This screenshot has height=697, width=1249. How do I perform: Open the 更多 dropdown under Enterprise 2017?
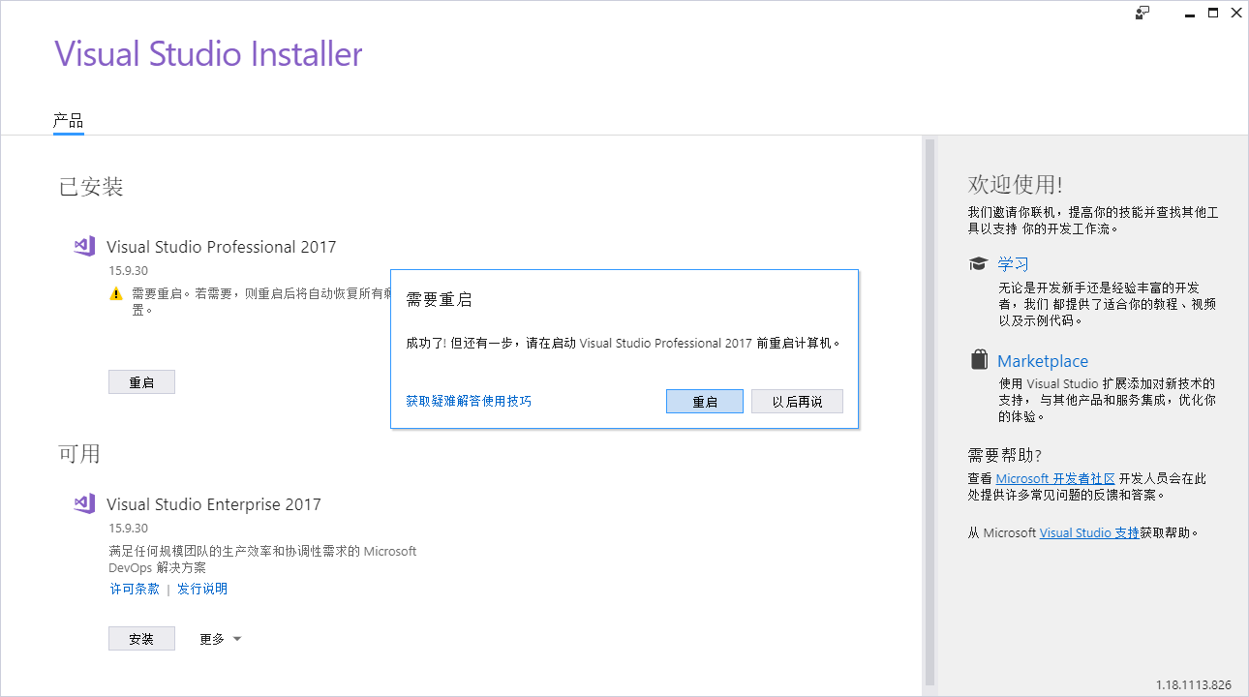[x=220, y=639]
